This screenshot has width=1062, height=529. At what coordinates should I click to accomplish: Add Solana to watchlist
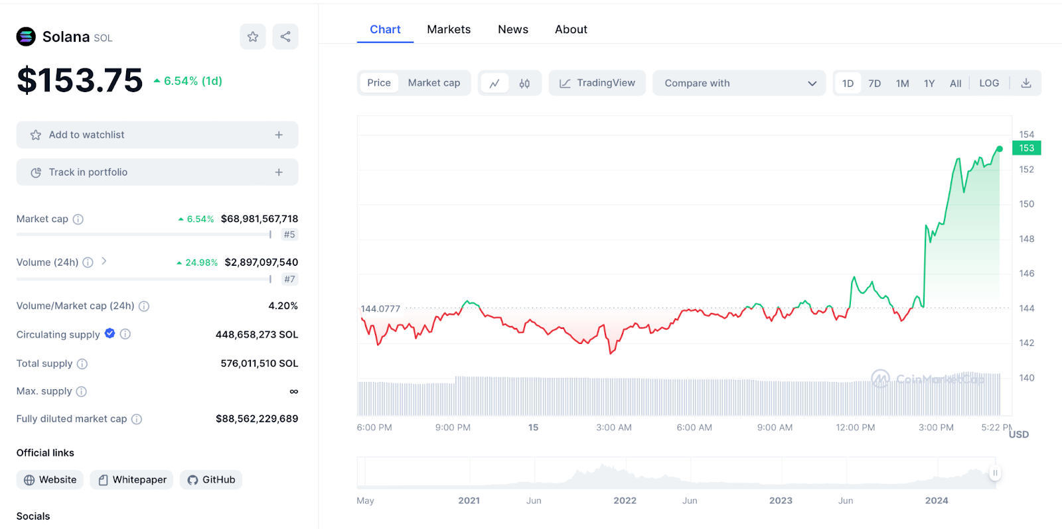(157, 135)
